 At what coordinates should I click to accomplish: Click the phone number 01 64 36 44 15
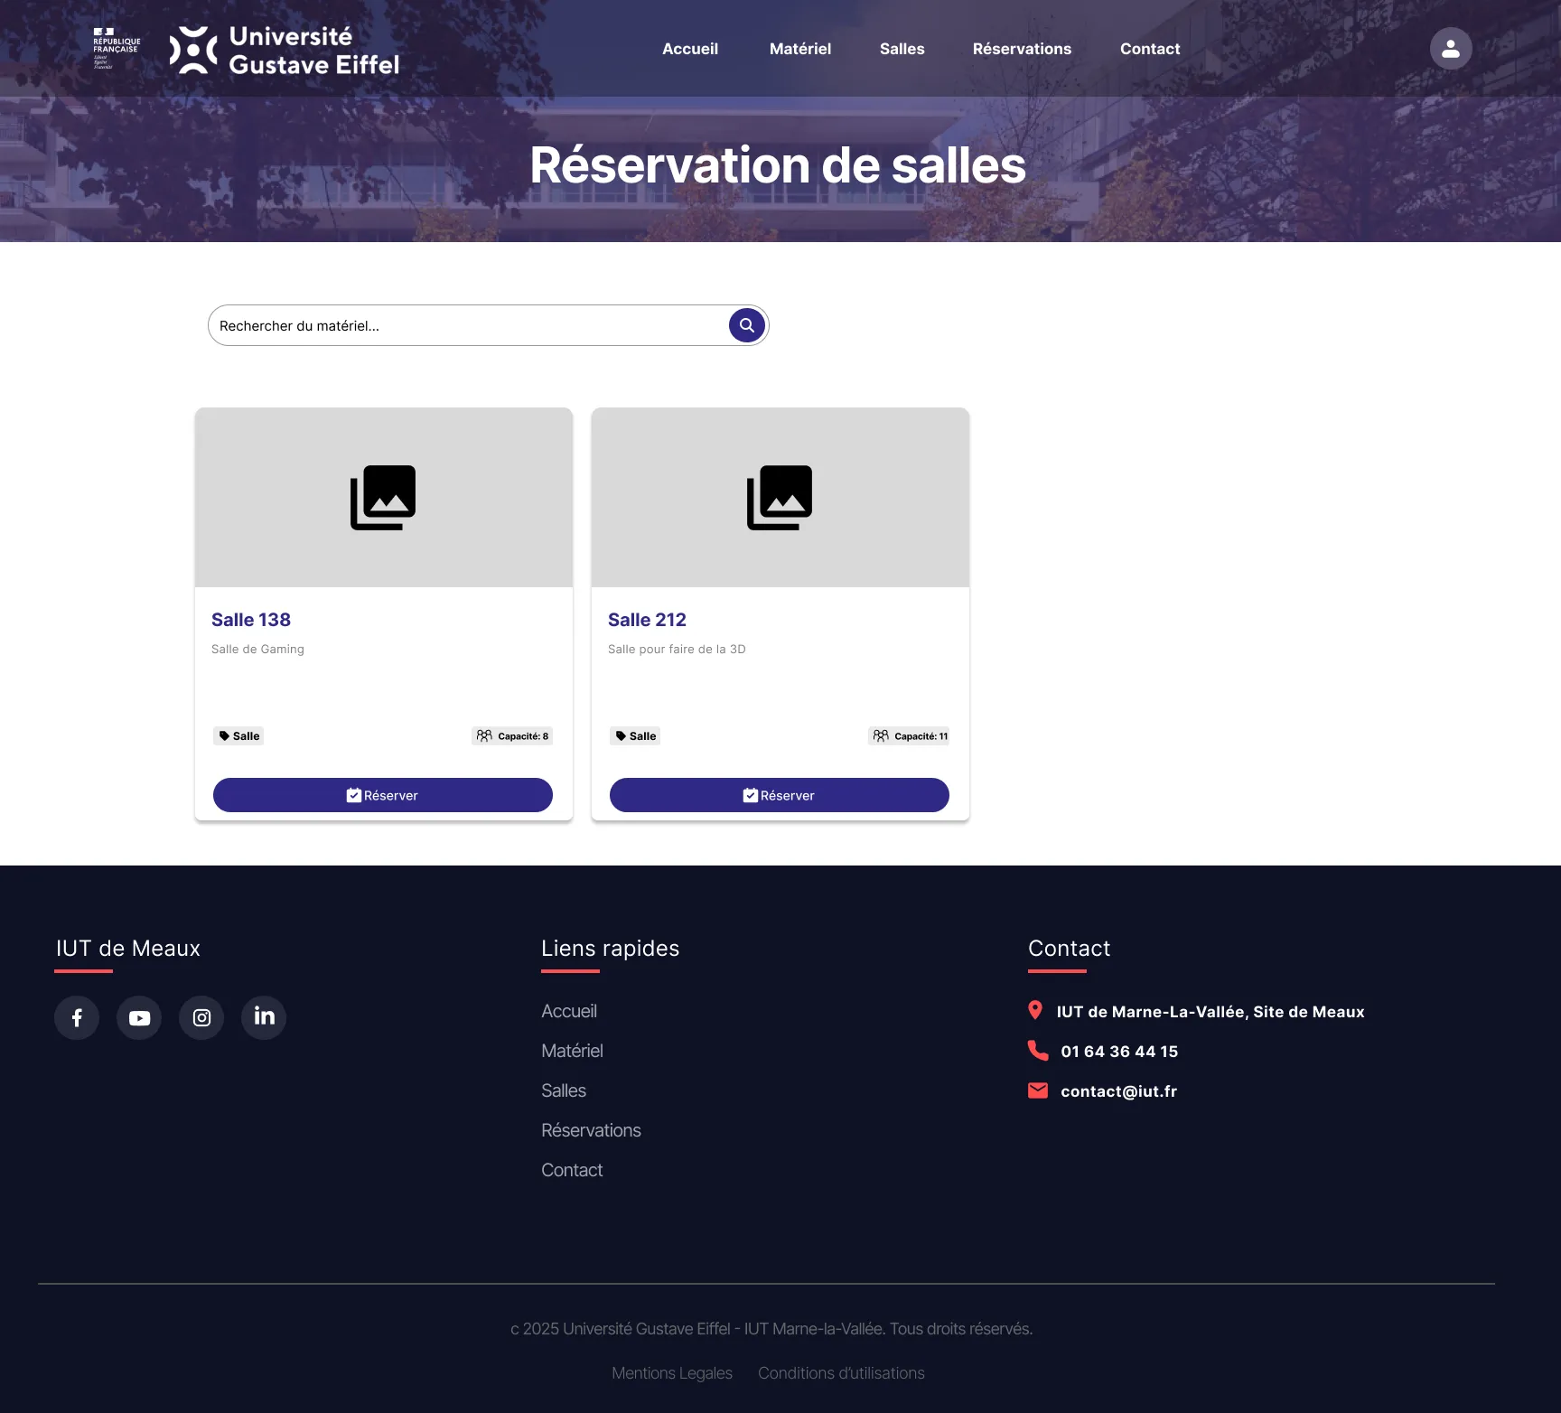[1119, 1052]
